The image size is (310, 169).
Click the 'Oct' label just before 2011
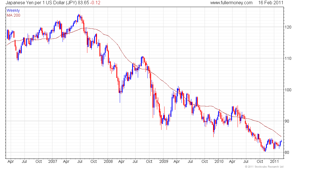click(x=260, y=161)
